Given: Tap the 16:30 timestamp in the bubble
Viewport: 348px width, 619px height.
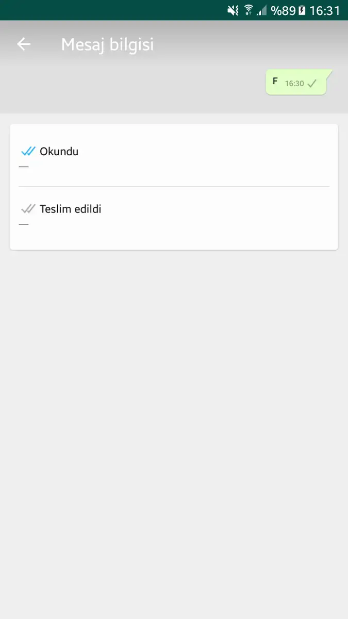Looking at the screenshot, I should pos(294,83).
